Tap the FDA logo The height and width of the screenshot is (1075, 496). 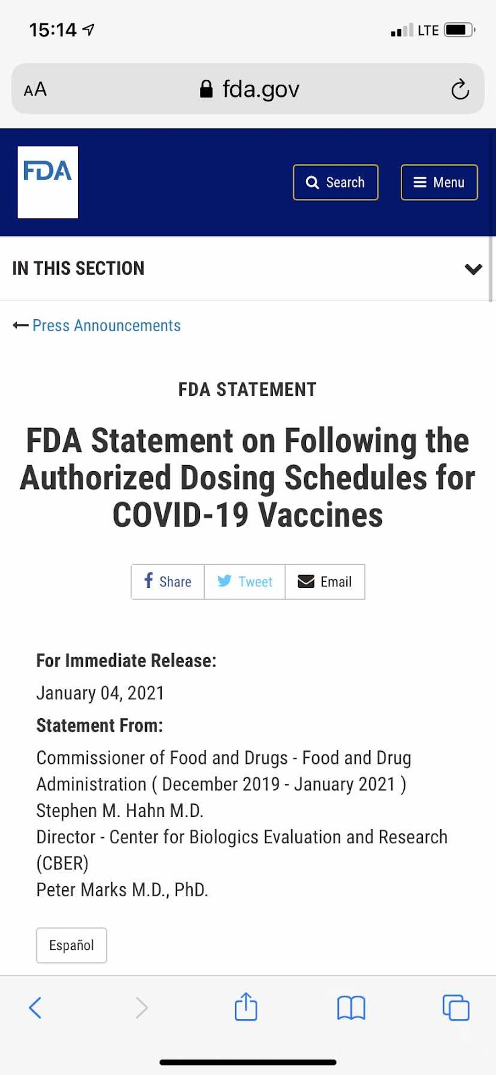(48, 182)
